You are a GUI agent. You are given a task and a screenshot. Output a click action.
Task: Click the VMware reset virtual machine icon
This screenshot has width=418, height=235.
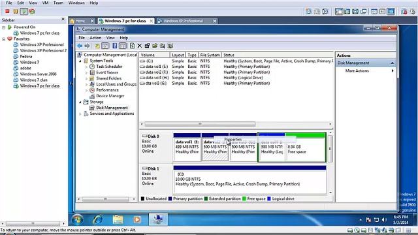click(x=32, y=11)
